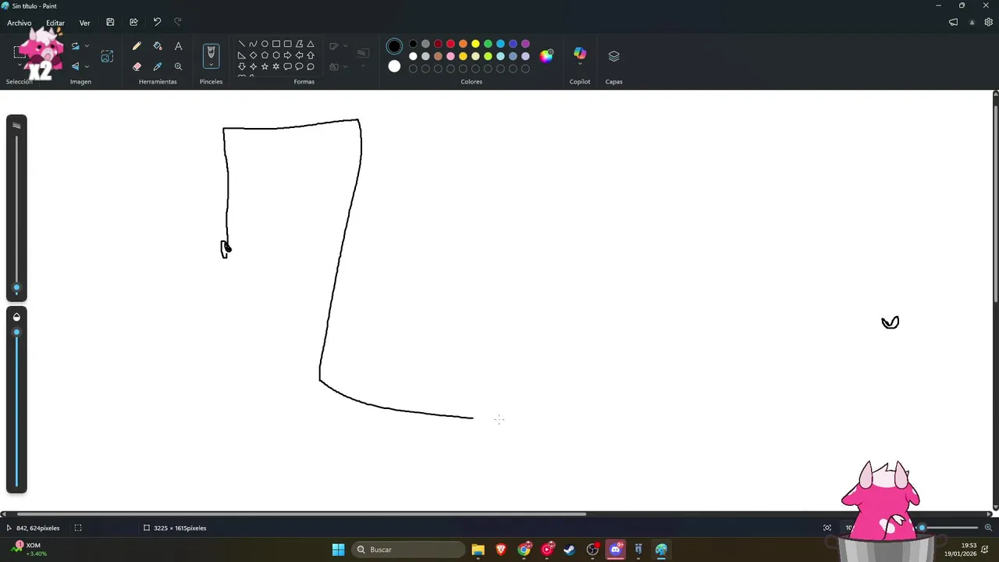
Task: Open Discord from the taskbar
Action: point(616,550)
